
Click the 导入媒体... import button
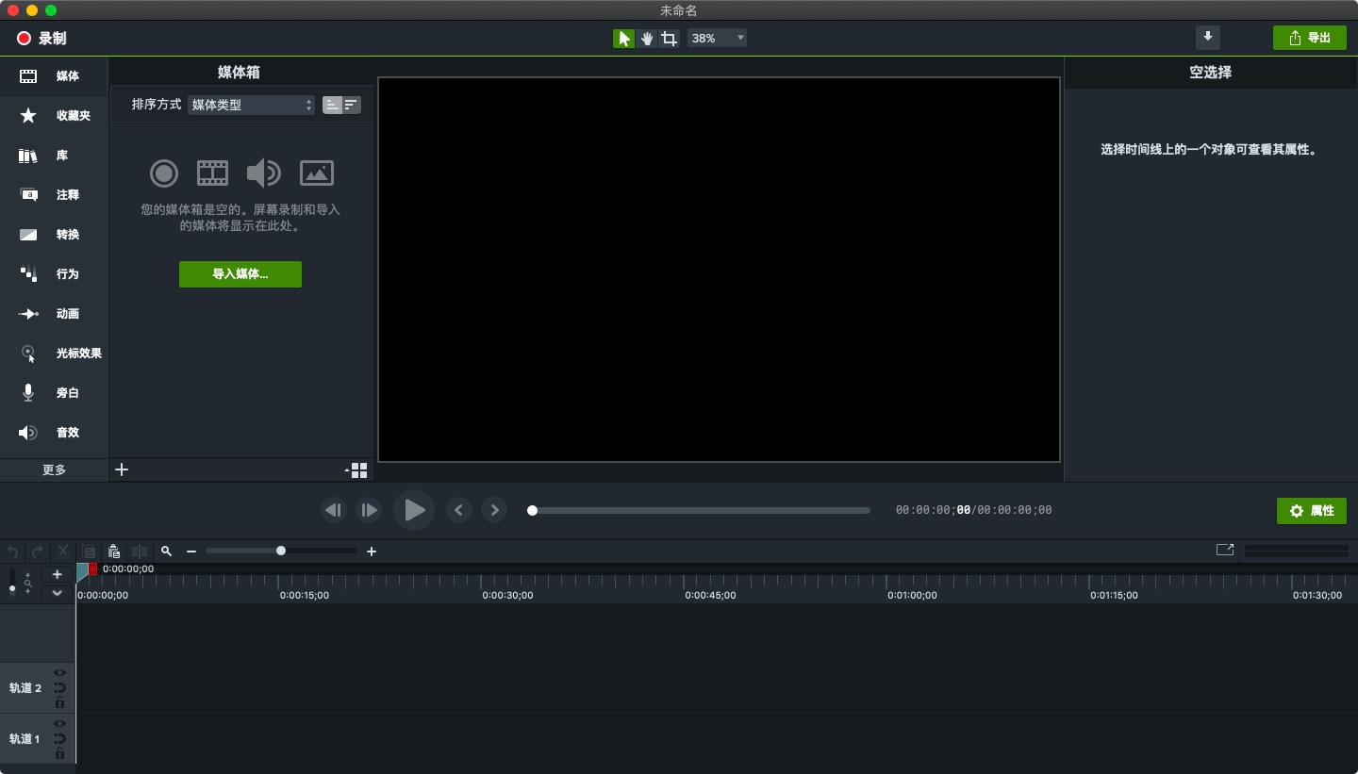[x=240, y=274]
